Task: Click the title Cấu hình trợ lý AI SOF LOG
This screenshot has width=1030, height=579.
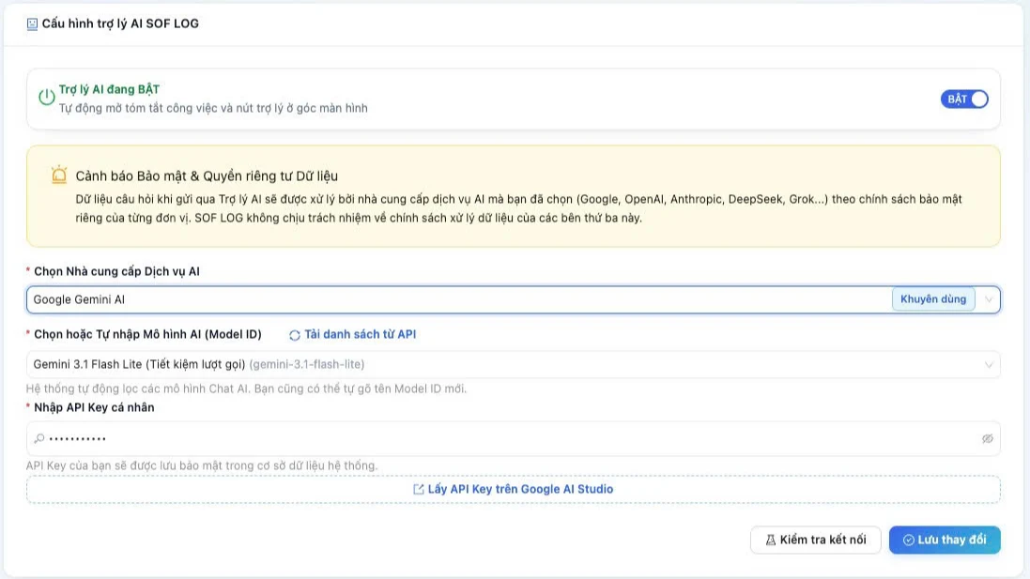Action: click(120, 23)
